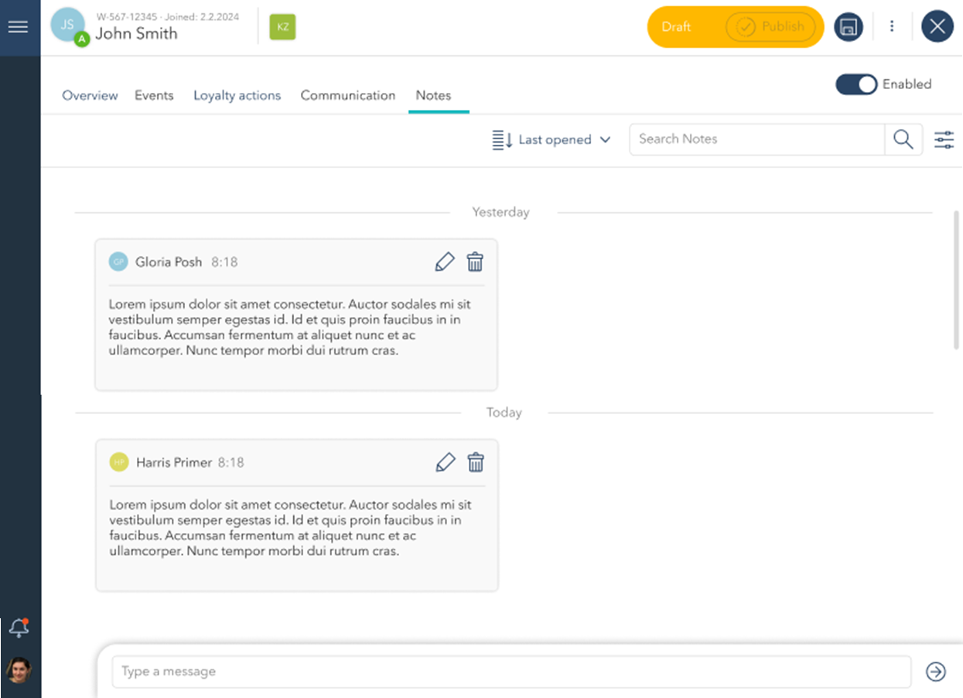Click Gloria Posh's GP avatar

point(118,262)
